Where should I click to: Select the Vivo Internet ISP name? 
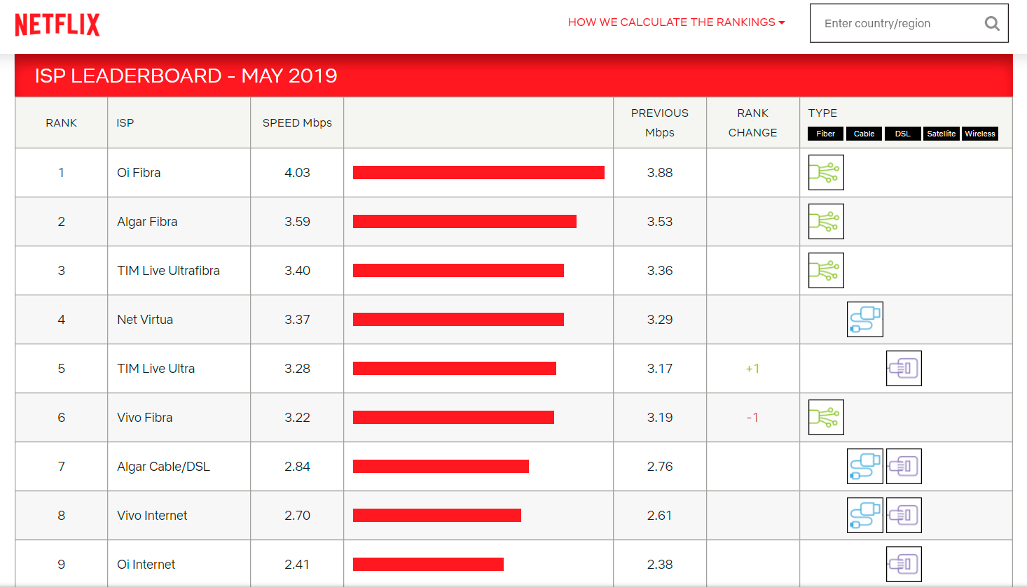(x=152, y=515)
